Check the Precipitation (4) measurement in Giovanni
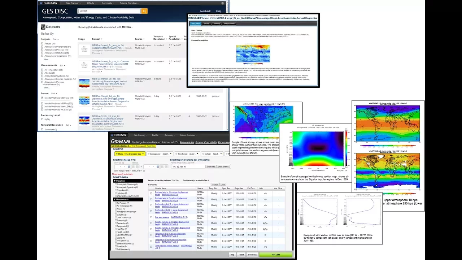This screenshot has width=462, height=260. [116, 240]
